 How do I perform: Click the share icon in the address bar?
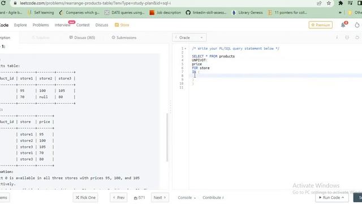(x=319, y=3)
